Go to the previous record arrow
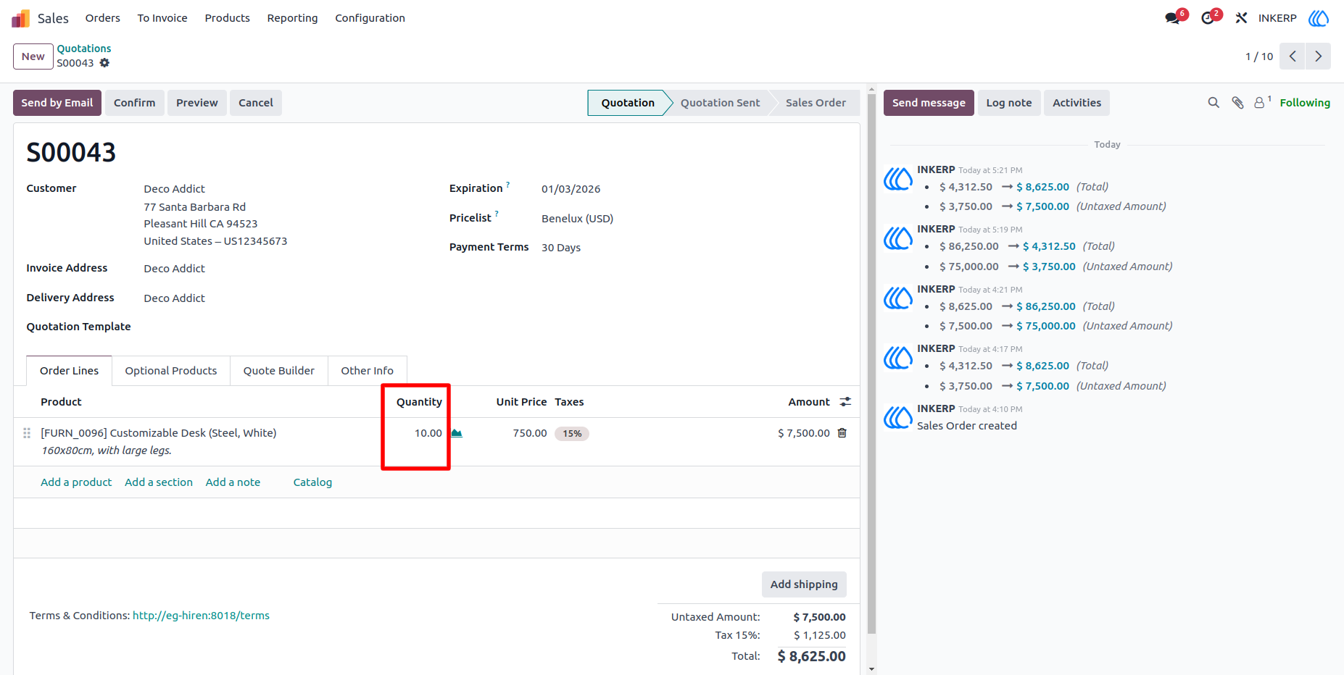The image size is (1344, 675). click(x=1293, y=56)
